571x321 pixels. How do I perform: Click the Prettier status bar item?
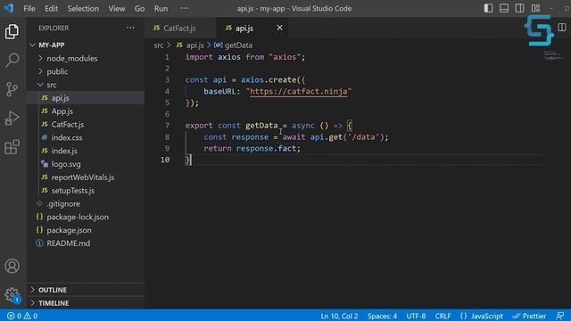click(x=529, y=316)
